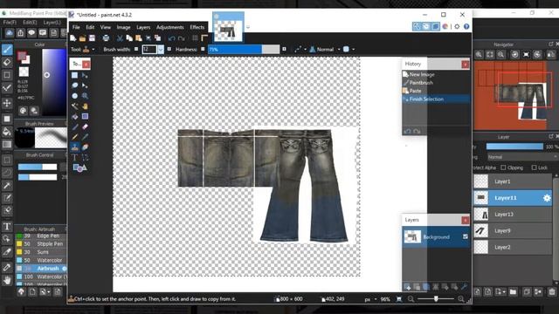Viewport: 559px width, 314px height.
Task: Select MediBang Hand tool in left toolbar
Action: point(7,280)
